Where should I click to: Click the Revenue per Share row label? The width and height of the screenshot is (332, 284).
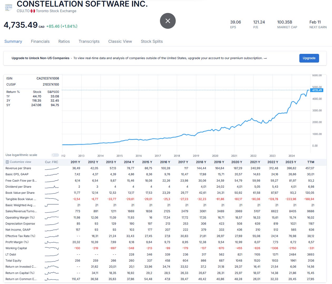18,168
